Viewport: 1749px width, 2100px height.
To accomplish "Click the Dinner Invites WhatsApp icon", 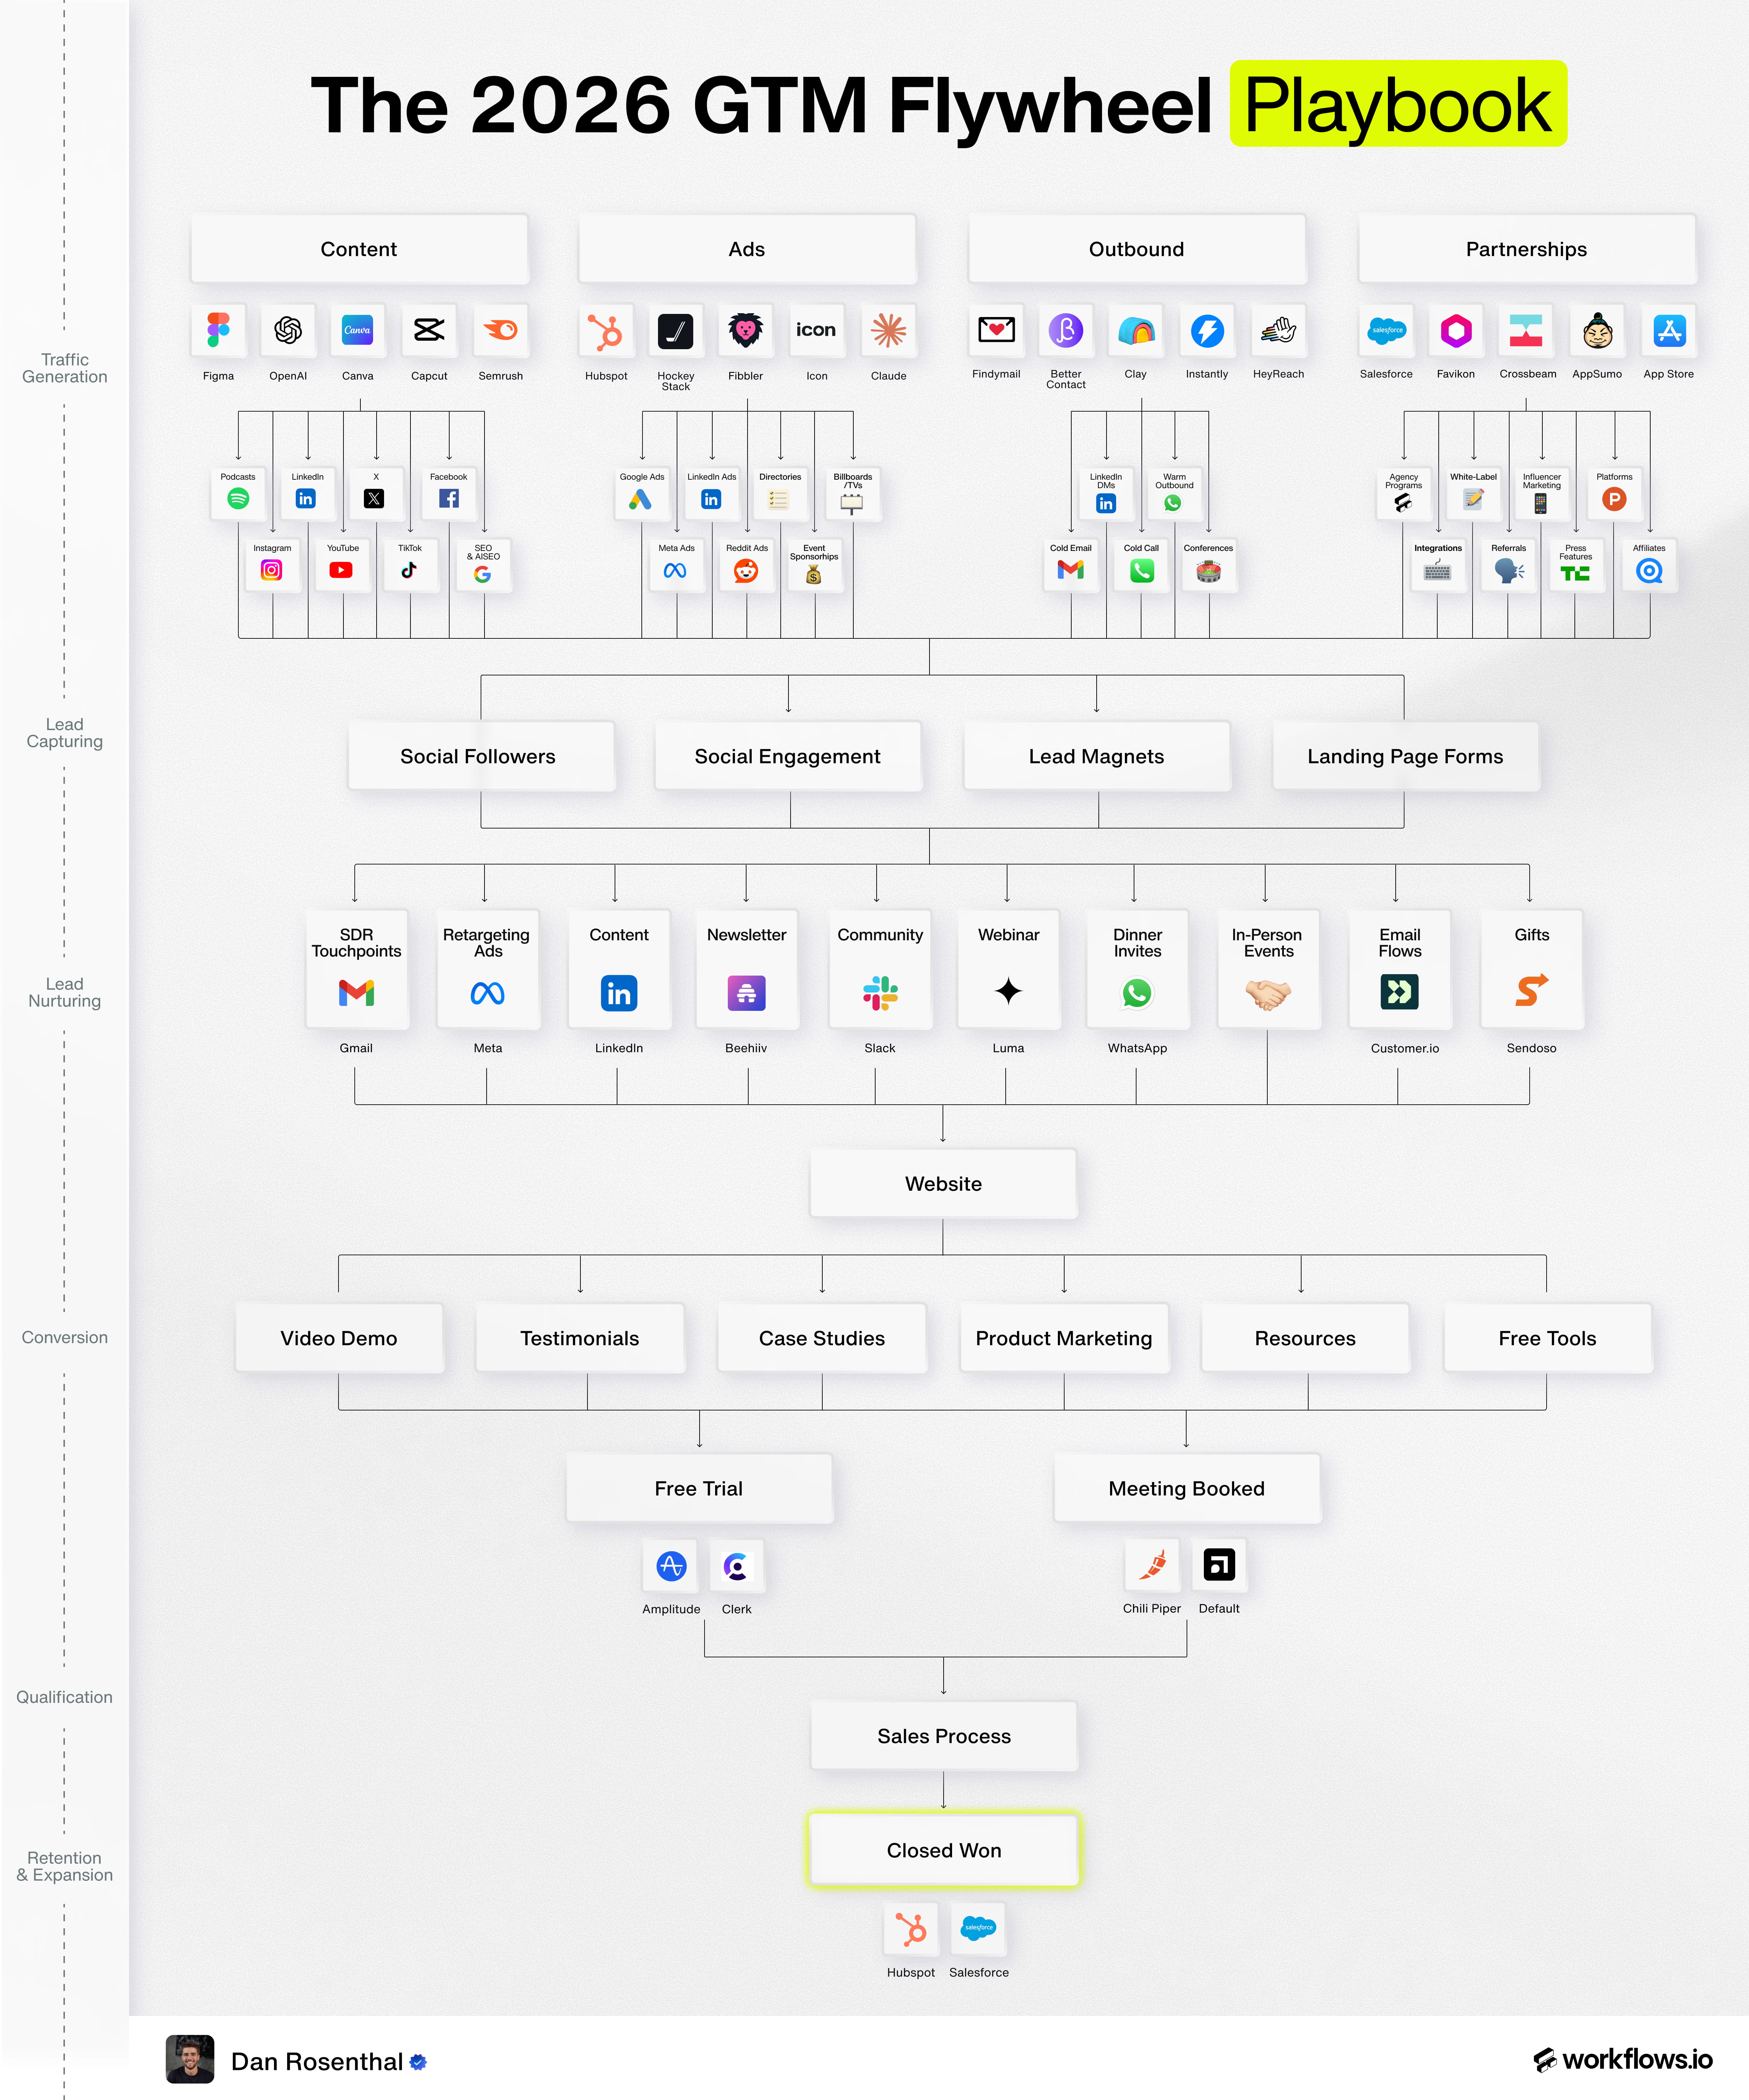I will 1137,992.
